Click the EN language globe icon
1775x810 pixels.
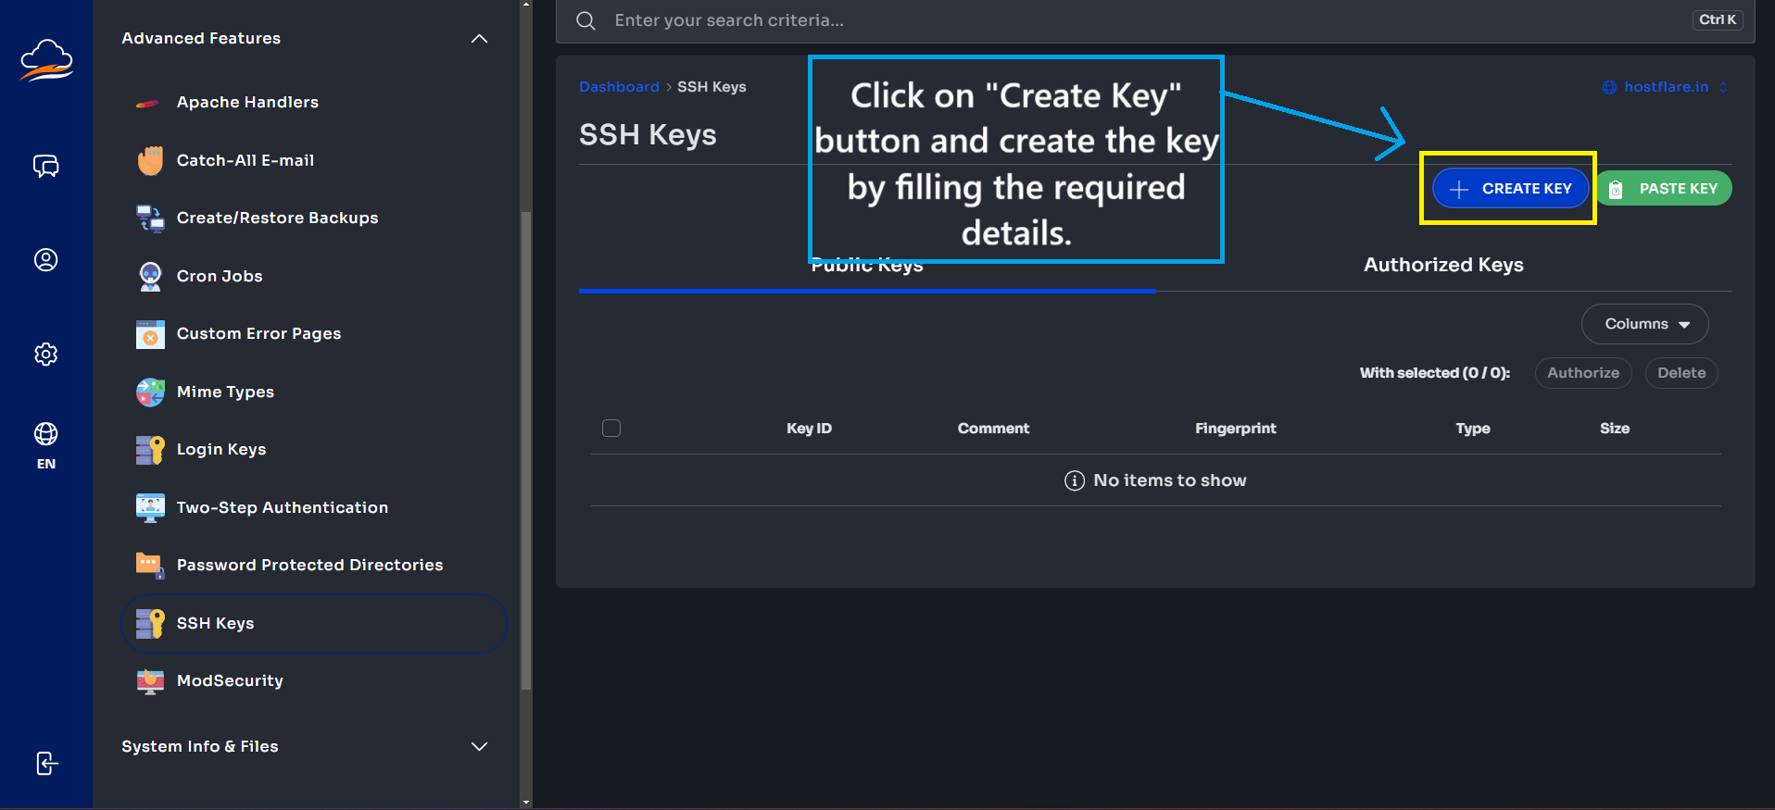pyautogui.click(x=46, y=434)
